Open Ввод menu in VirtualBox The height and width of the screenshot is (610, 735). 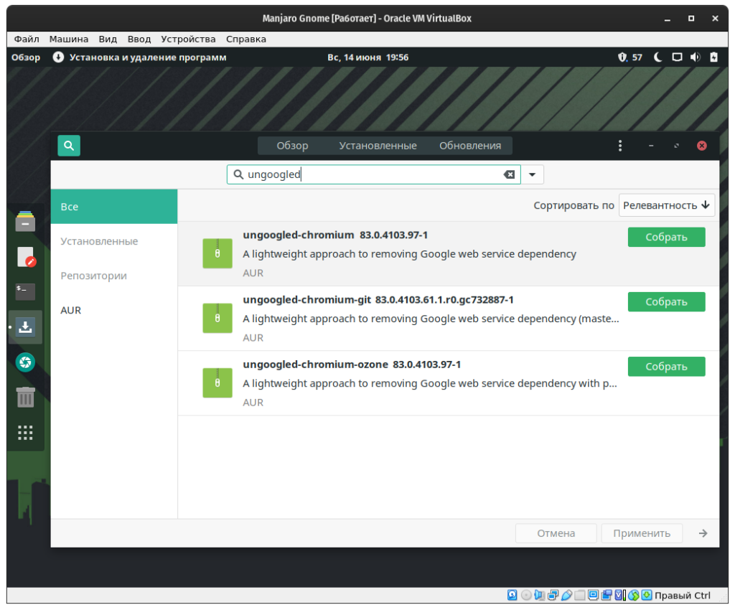(139, 39)
